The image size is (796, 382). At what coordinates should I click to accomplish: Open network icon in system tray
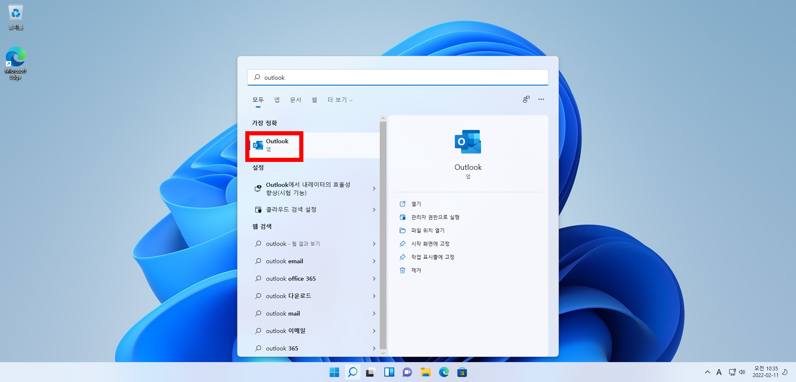click(732, 372)
